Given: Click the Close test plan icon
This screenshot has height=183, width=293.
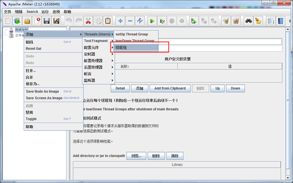Looking at the screenshot, I should click(x=37, y=21).
